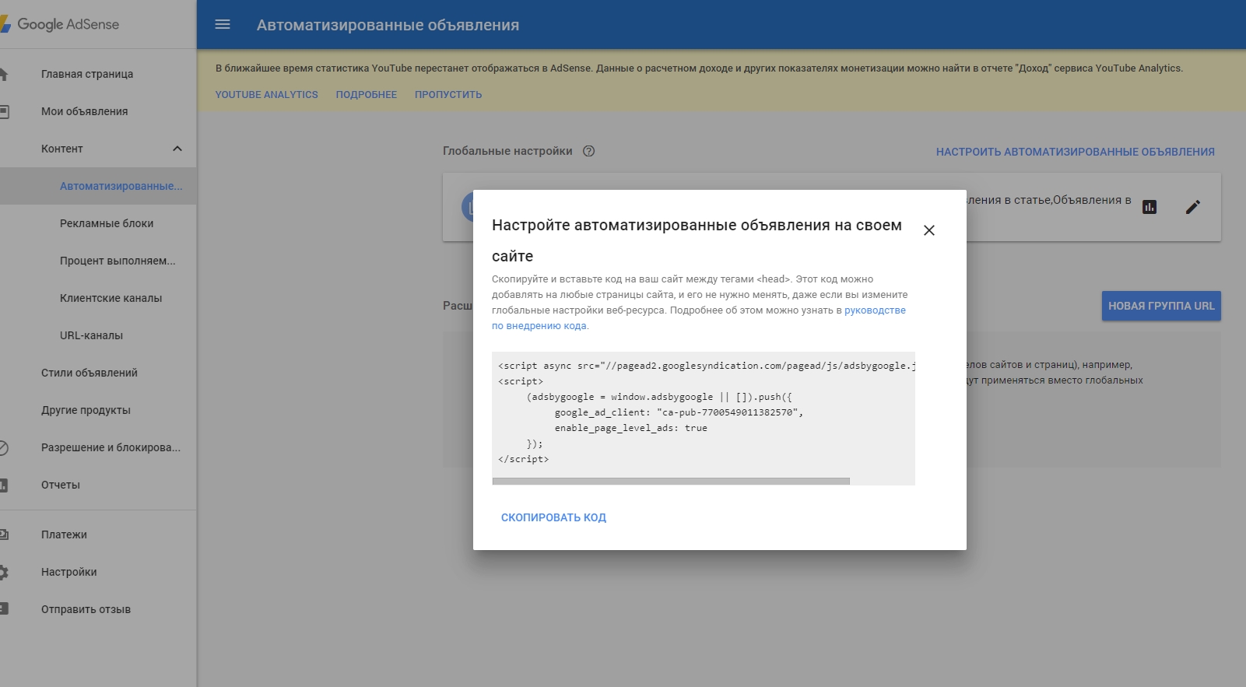Image resolution: width=1246 pixels, height=687 pixels.
Task: Click the blocking icon beside Разрешение и блокирова...
Action: tap(3, 447)
